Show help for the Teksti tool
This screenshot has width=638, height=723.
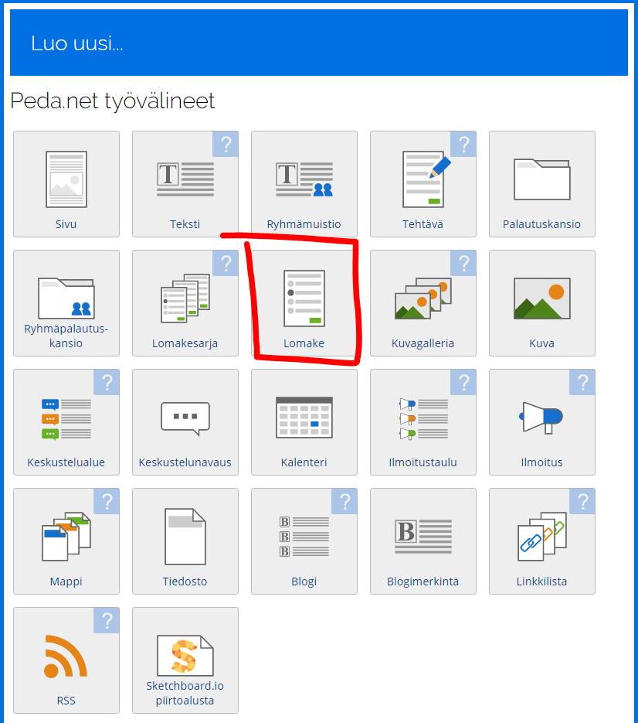coord(226,145)
